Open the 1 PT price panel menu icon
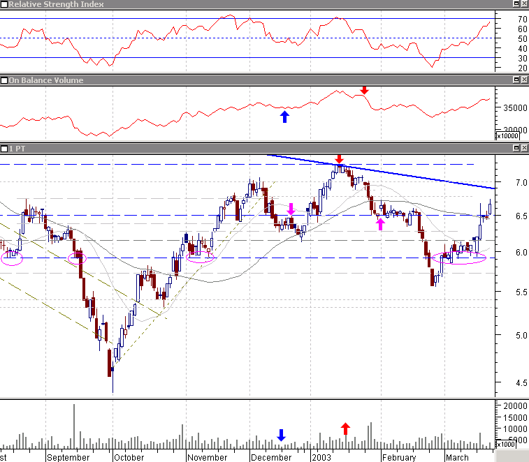This screenshot has width=529, height=462. tap(4, 149)
